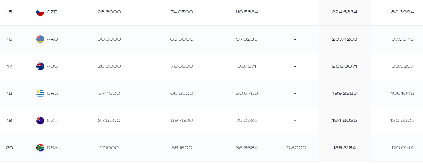The image size is (423, 164).
Task: Open the ARU team link
Action: point(52,39)
